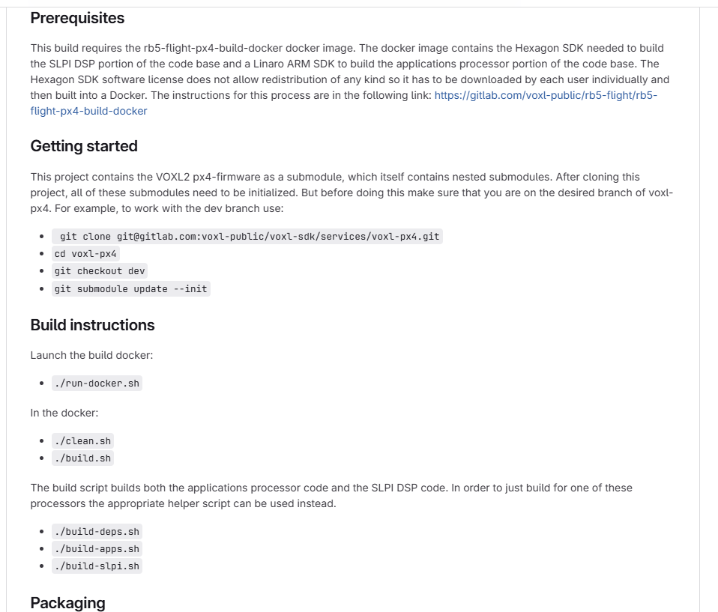The image size is (718, 612).
Task: Click the ./run-docker.sh code snippet
Action: (x=97, y=383)
